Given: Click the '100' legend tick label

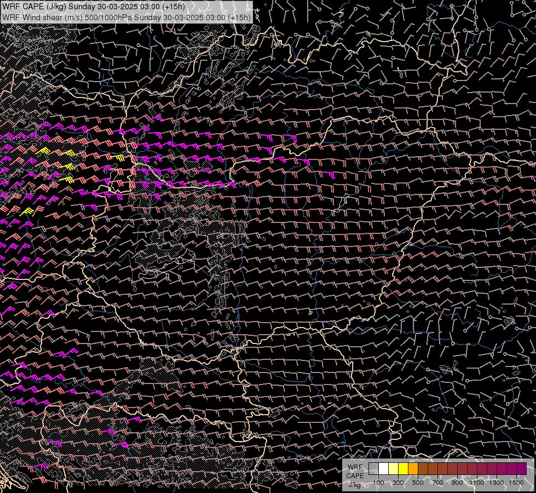Looking at the screenshot, I should [x=378, y=483].
